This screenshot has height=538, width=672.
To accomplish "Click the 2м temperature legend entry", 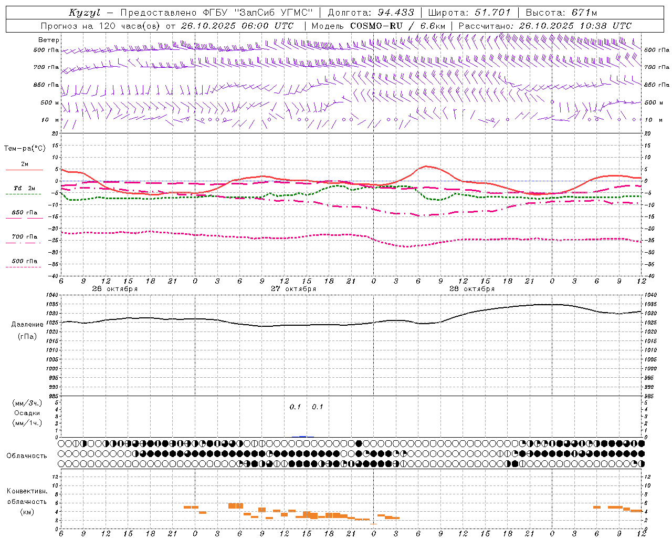I will click(x=25, y=164).
